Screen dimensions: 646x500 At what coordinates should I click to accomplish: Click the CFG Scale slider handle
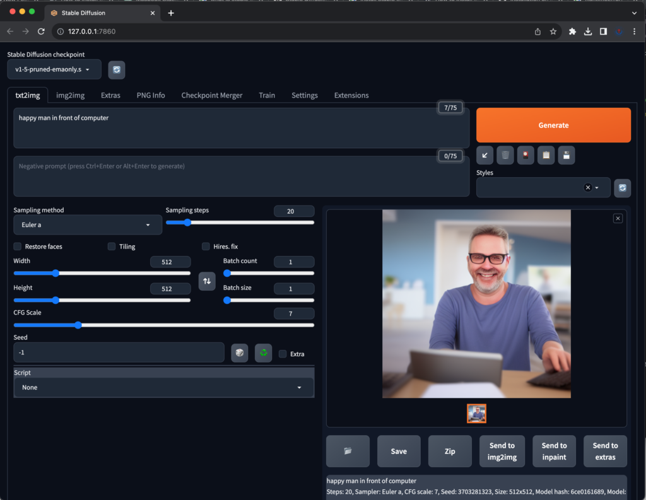(x=78, y=325)
